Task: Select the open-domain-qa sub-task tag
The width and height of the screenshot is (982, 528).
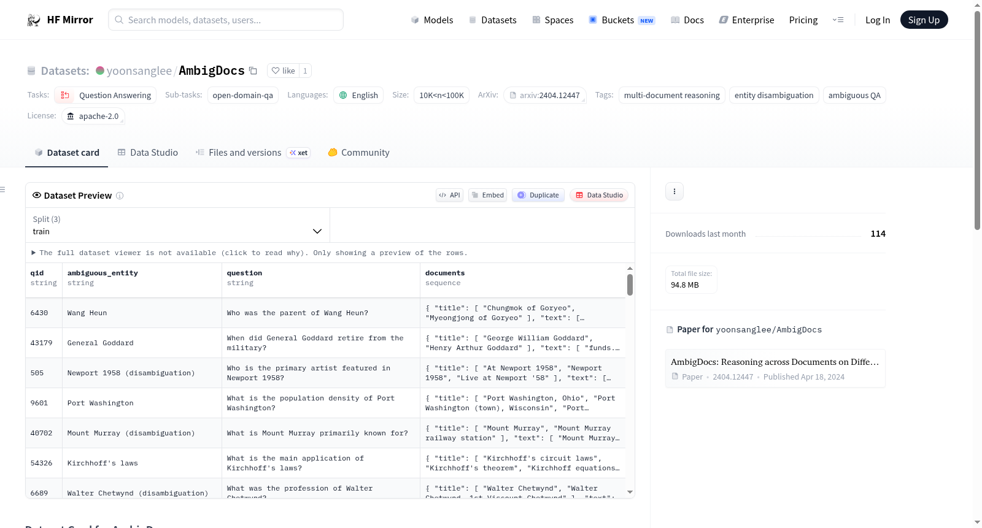Action: tap(243, 95)
